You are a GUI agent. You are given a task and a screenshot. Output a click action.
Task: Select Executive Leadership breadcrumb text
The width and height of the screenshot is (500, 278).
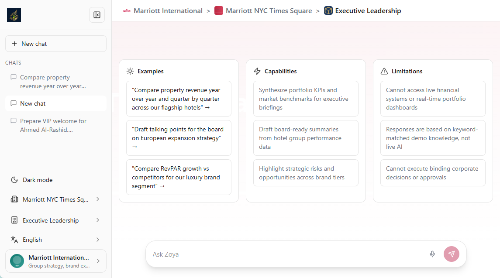click(368, 11)
